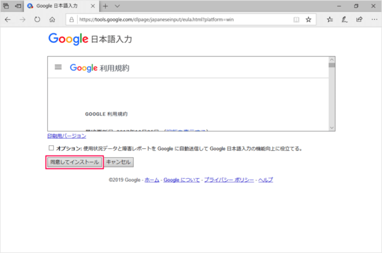Minimize the browser window
The height and width of the screenshot is (253, 382).
tap(339, 6)
